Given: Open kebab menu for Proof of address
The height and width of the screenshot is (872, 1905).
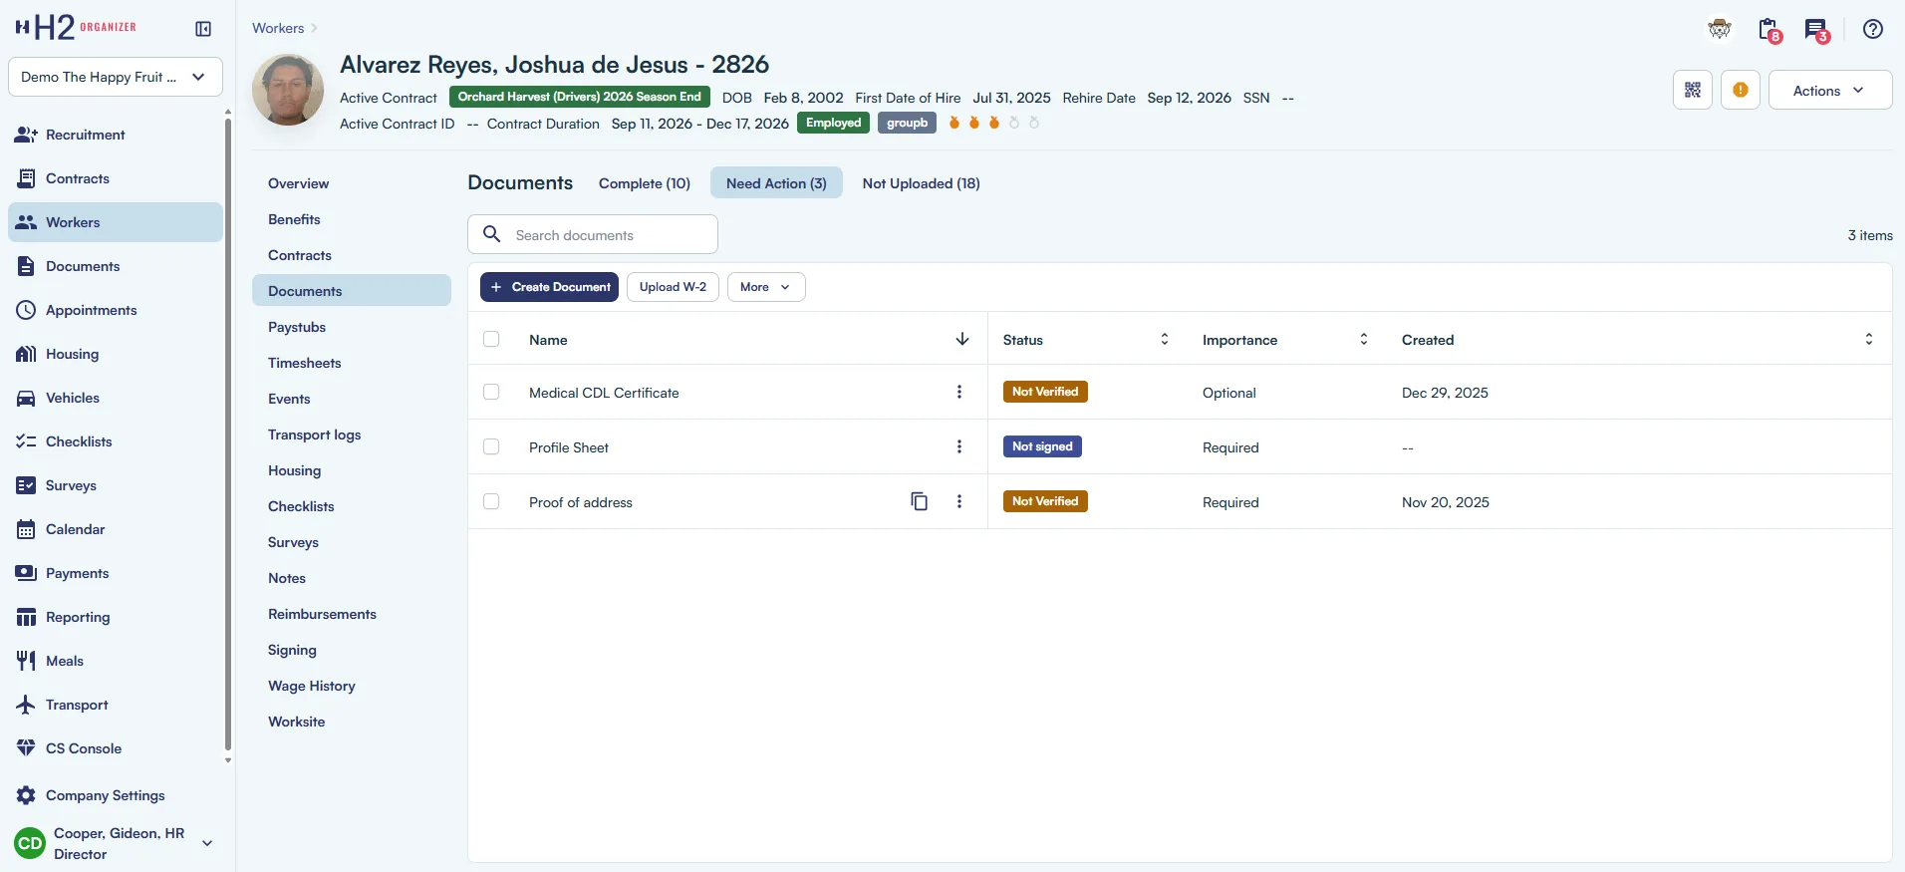Looking at the screenshot, I should click(x=959, y=501).
